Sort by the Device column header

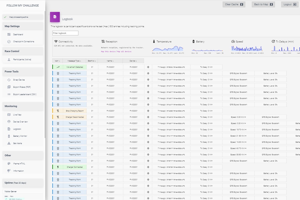click(x=133, y=61)
